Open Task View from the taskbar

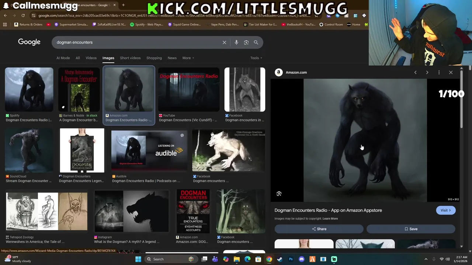click(204, 259)
